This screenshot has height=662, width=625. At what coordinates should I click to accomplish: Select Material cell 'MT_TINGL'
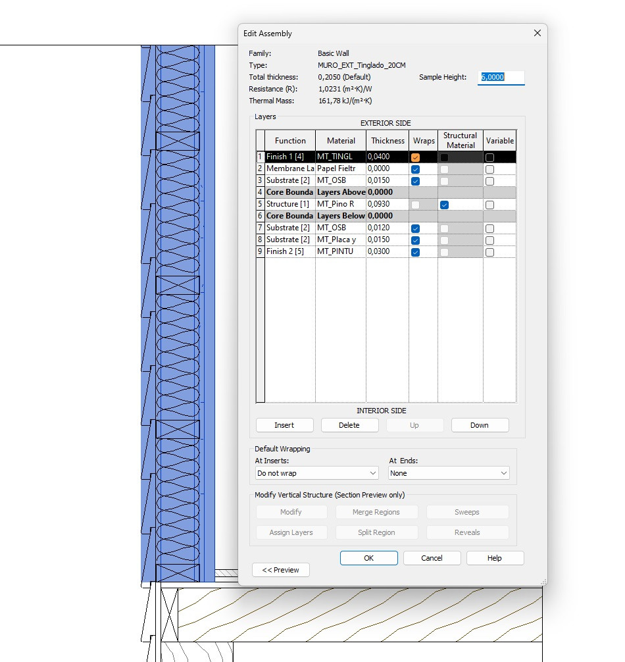click(x=341, y=157)
